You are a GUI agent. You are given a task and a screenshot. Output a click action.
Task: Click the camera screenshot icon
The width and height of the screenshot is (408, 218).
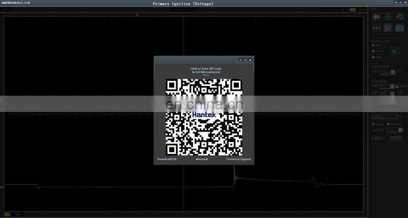(400, 28)
